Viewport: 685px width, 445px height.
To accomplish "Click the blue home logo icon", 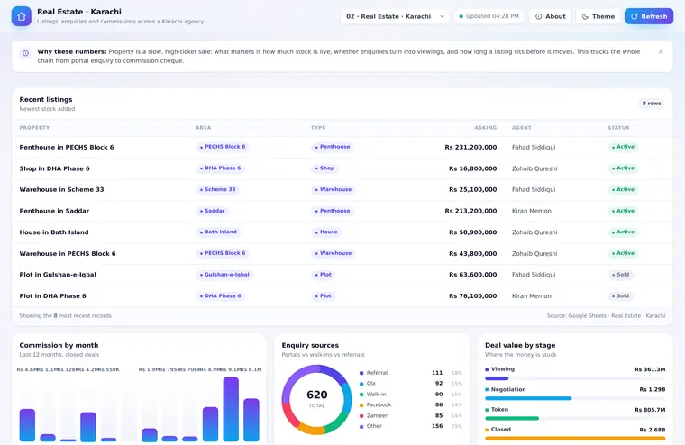I will click(22, 16).
